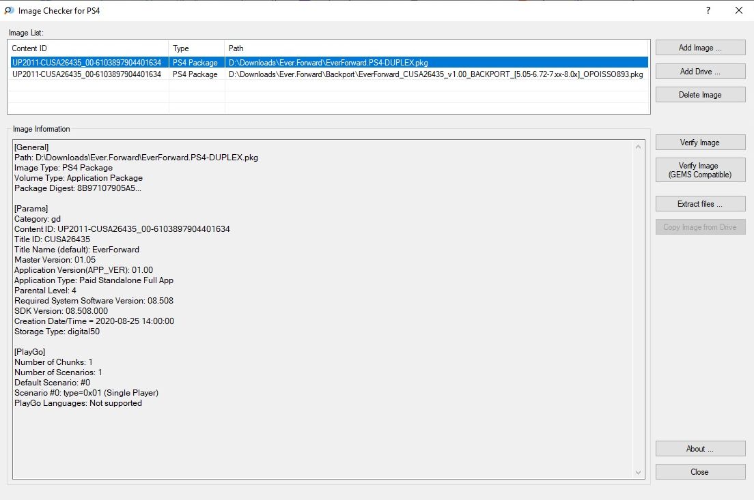Click the [Params] section heading
This screenshot has width=754, height=500.
click(31, 209)
